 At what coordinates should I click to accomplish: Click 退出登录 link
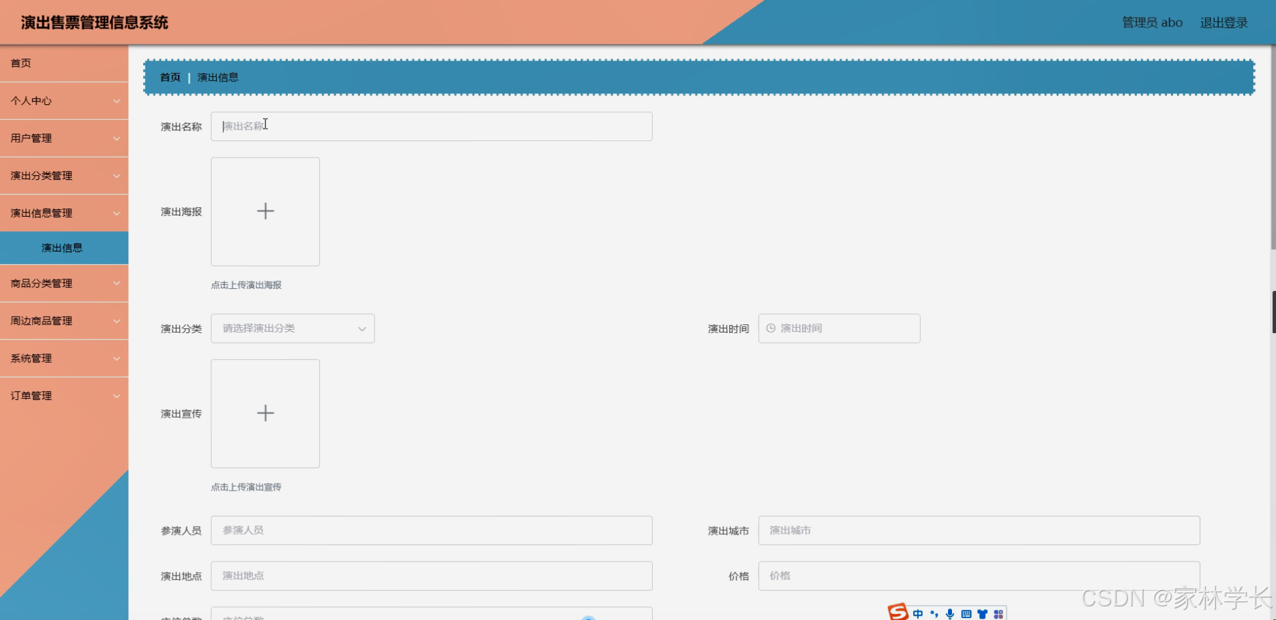[x=1223, y=22]
